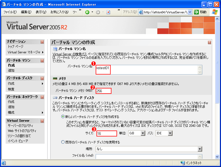This screenshot has height=167, width=221.
Task: Open the 編集(E) menu
Action: 26,12
